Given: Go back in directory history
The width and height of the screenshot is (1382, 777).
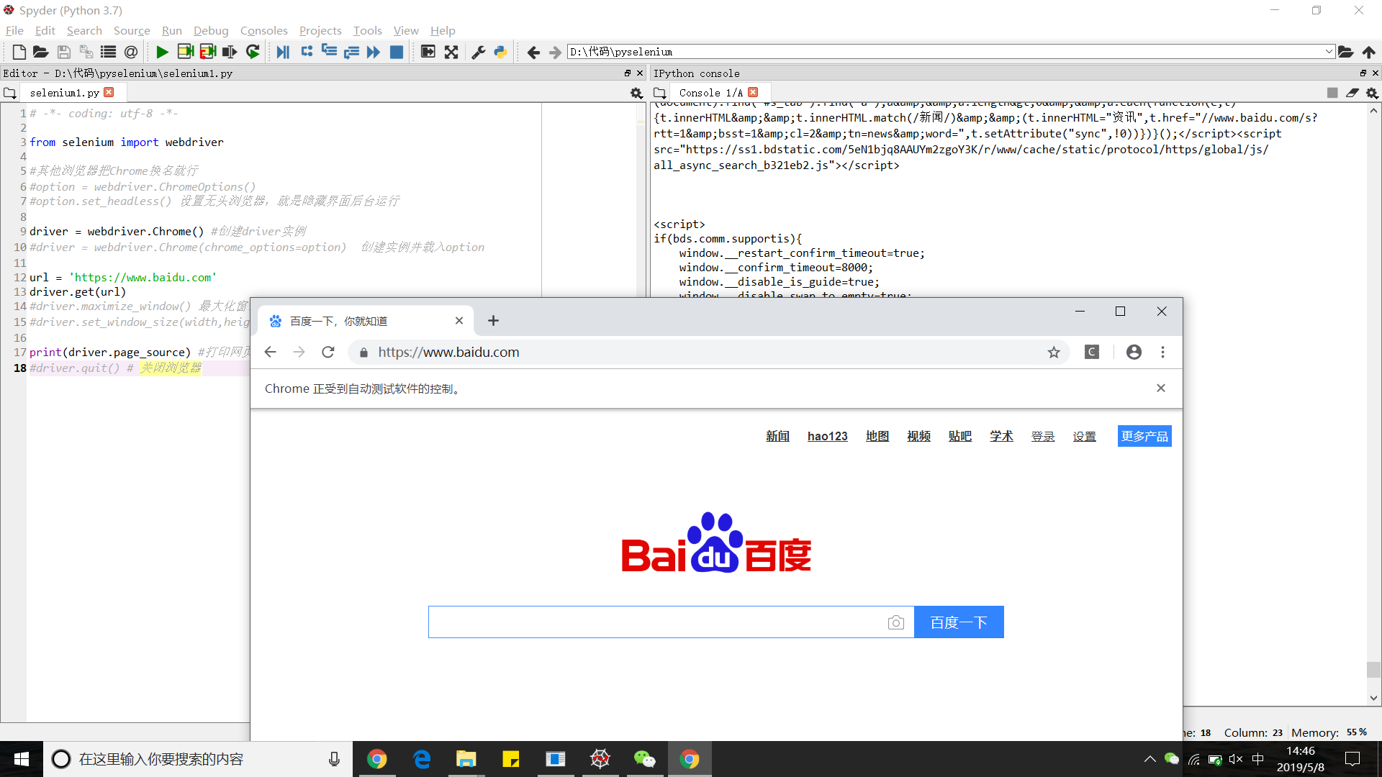Looking at the screenshot, I should click(x=533, y=52).
